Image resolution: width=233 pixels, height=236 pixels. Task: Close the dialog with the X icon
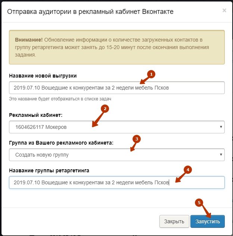point(224,10)
